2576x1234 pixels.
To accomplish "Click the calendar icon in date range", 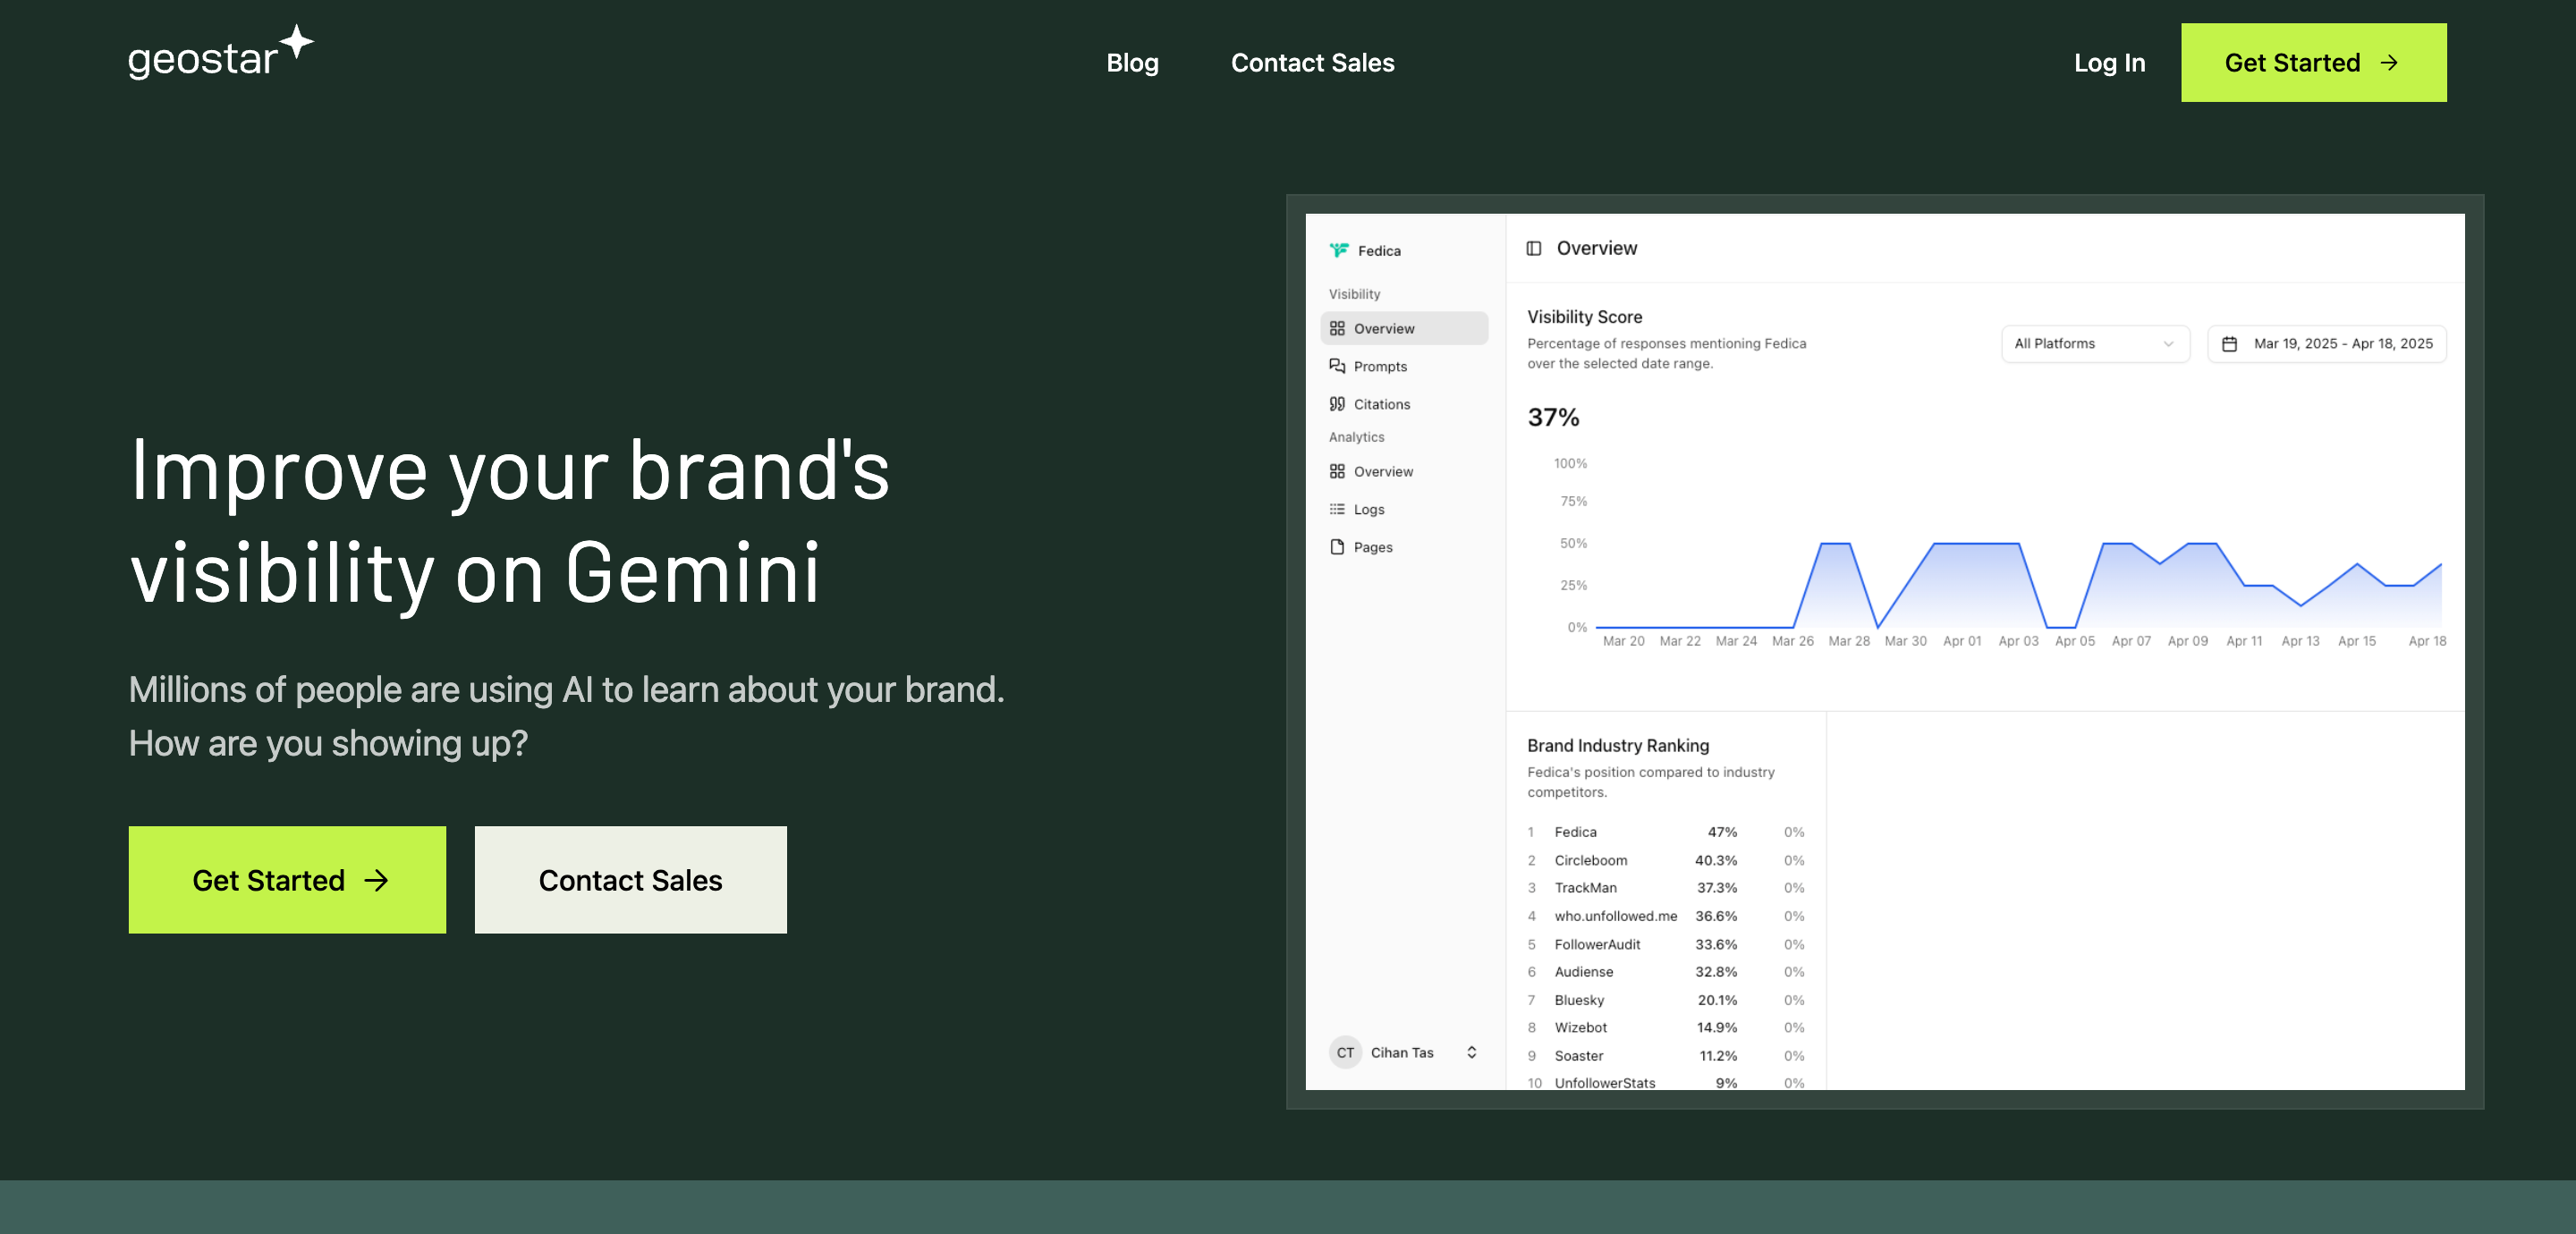I will [x=2229, y=344].
